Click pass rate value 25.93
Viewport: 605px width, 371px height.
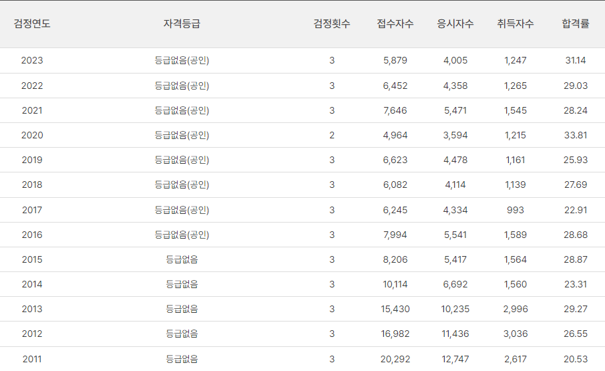[576, 160]
